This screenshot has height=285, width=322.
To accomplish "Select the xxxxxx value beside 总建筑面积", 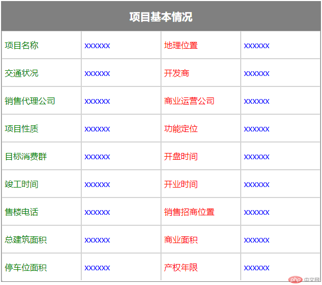I will pyautogui.click(x=98, y=240).
